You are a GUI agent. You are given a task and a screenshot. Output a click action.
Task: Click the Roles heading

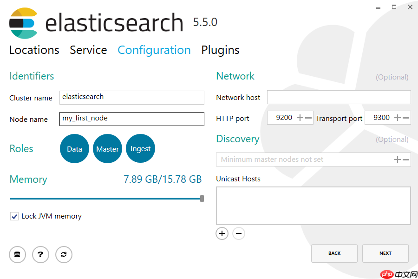(21, 149)
